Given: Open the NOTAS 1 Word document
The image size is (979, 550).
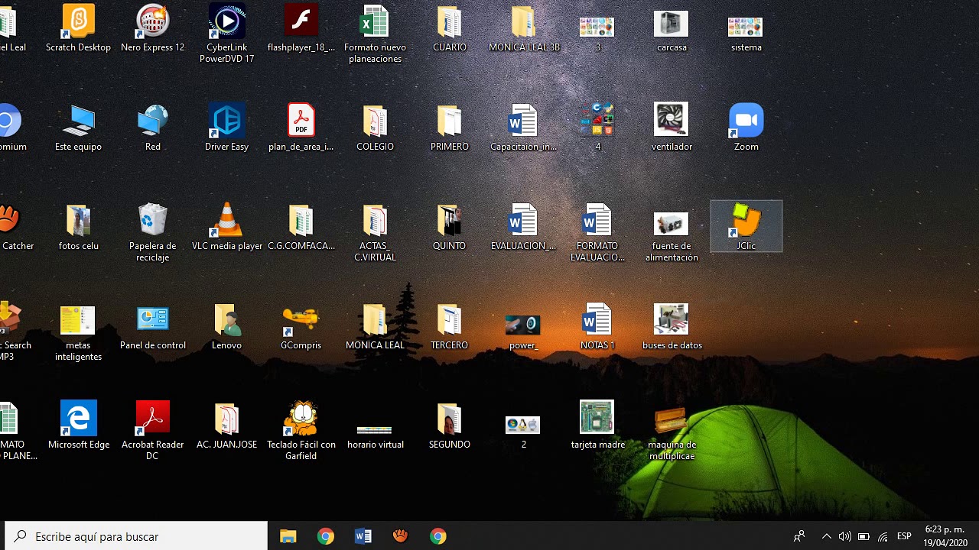Looking at the screenshot, I should coord(597,327).
